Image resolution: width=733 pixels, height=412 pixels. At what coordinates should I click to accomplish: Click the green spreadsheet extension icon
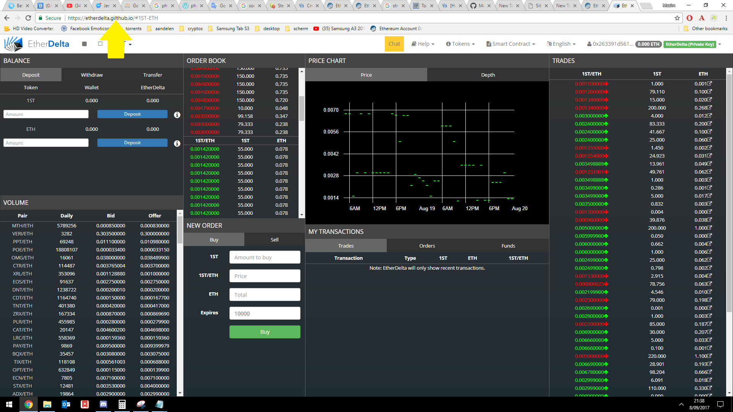tap(714, 18)
